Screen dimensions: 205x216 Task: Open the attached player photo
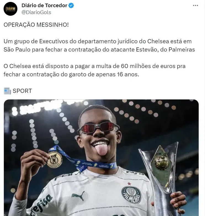(x=101, y=158)
